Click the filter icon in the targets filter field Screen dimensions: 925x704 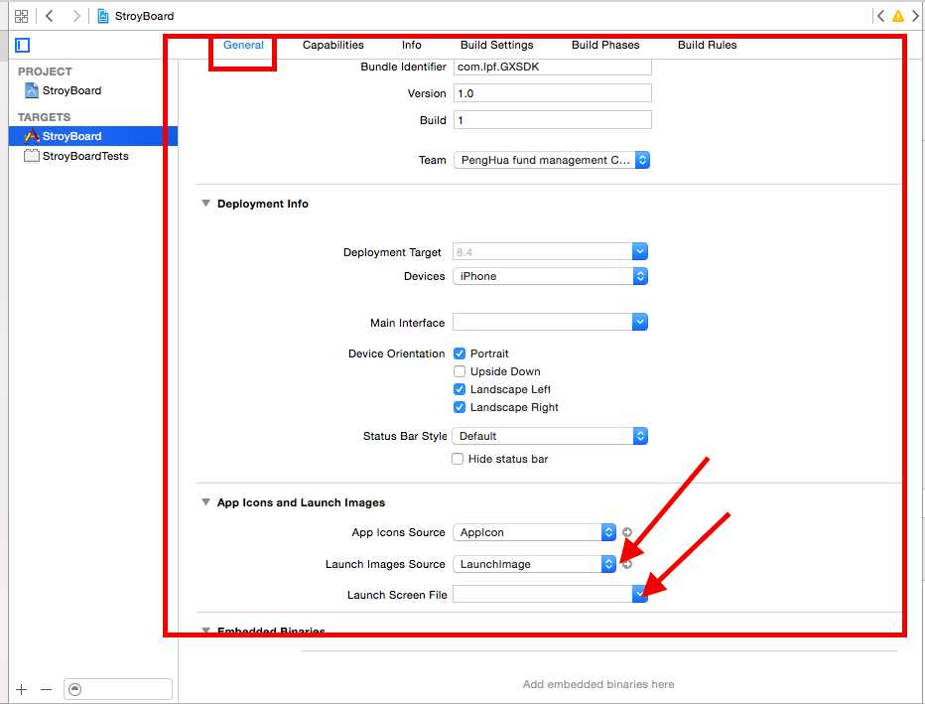click(74, 689)
